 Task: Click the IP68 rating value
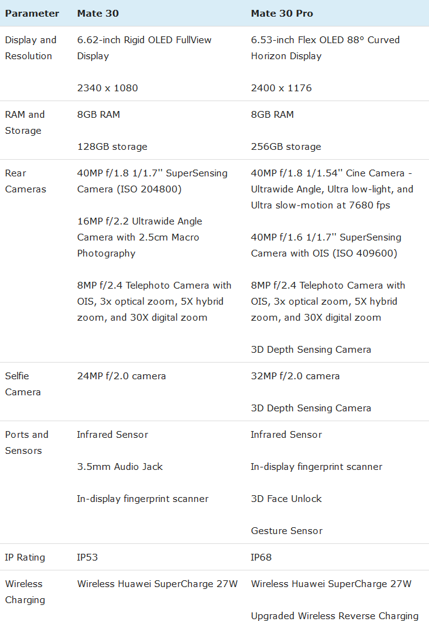point(261,557)
